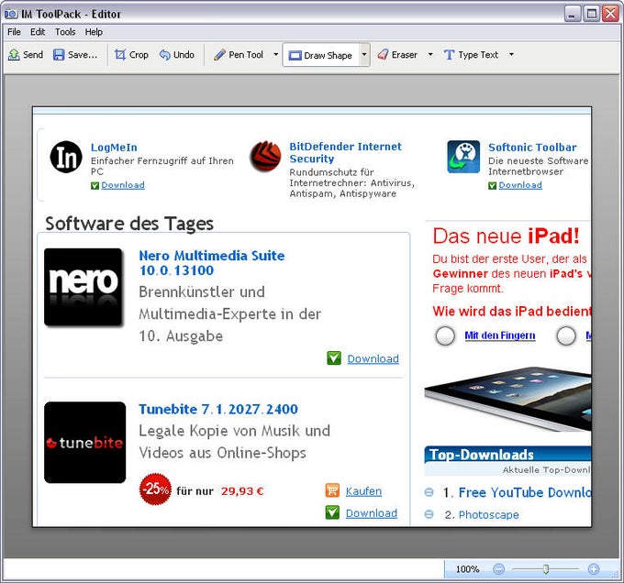Screen dimensions: 624x583
Task: Open the Tunebite 7.1.2027.2400 title link
Action: [218, 409]
